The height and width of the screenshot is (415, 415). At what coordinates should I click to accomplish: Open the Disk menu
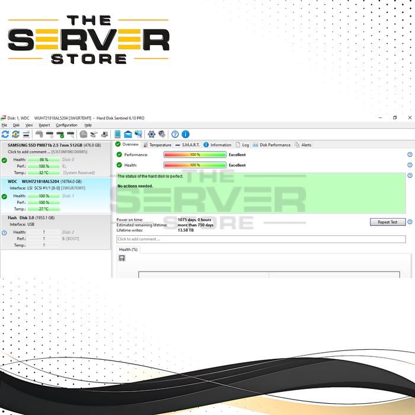[x=17, y=125]
